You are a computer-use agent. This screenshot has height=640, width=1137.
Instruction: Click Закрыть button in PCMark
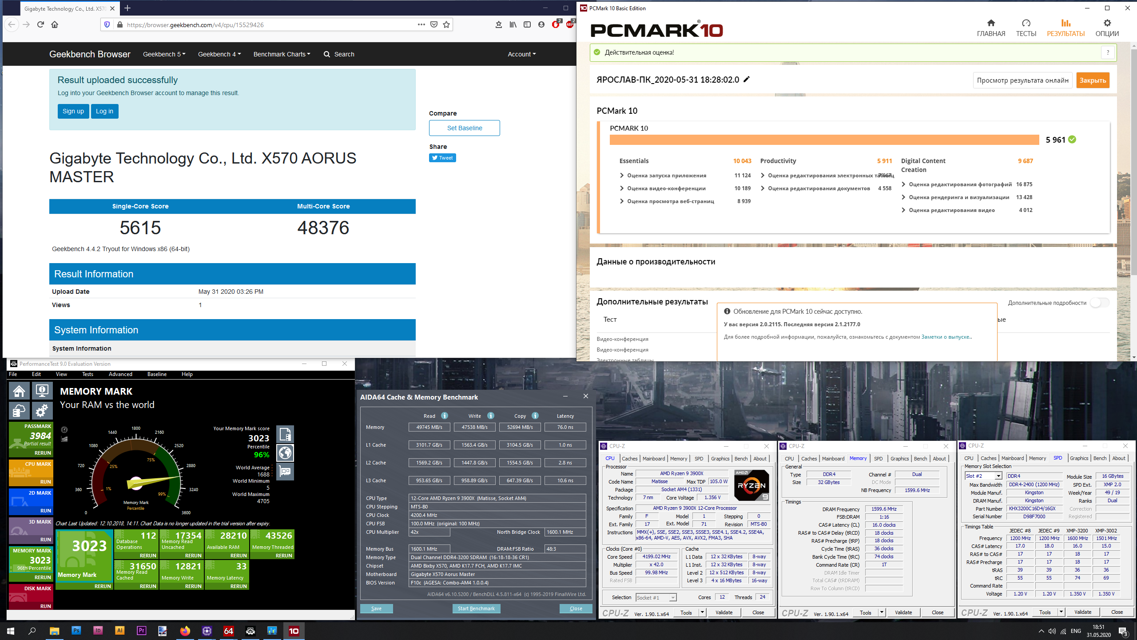click(x=1093, y=80)
